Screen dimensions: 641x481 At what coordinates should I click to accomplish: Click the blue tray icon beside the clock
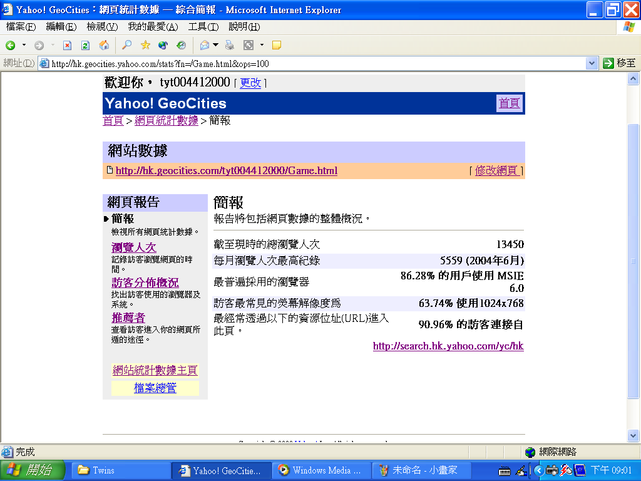coord(580,470)
